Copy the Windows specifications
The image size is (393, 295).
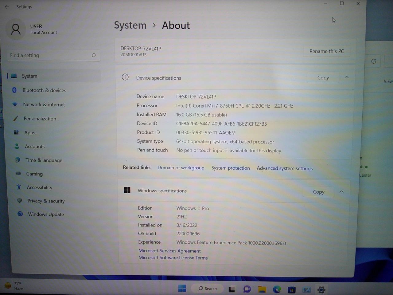tap(319, 192)
